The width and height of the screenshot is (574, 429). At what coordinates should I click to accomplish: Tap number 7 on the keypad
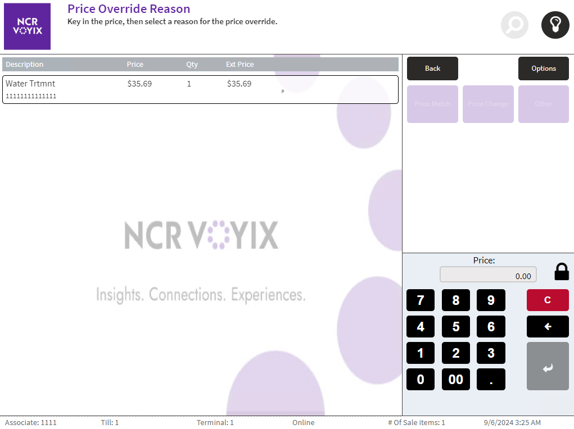[x=421, y=300]
